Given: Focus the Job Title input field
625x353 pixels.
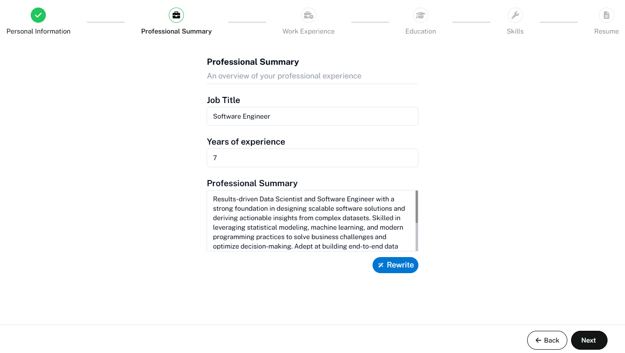Looking at the screenshot, I should pyautogui.click(x=312, y=116).
